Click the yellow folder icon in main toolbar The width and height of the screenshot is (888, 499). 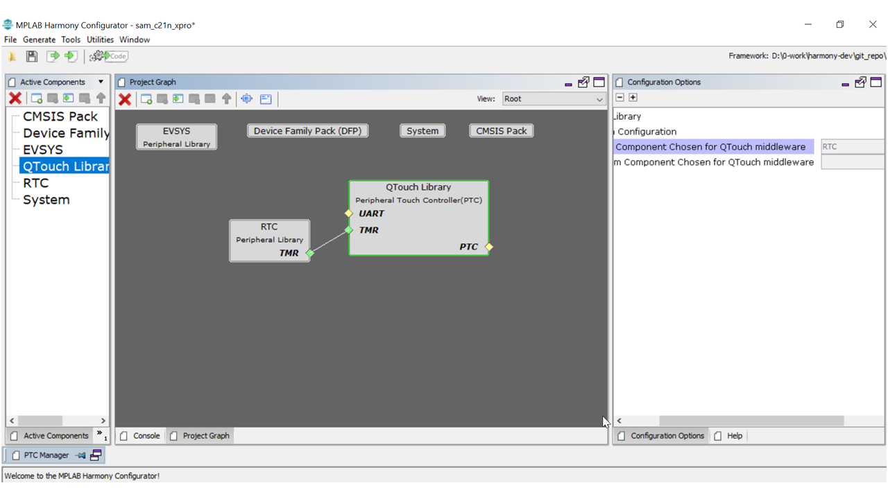(12, 56)
